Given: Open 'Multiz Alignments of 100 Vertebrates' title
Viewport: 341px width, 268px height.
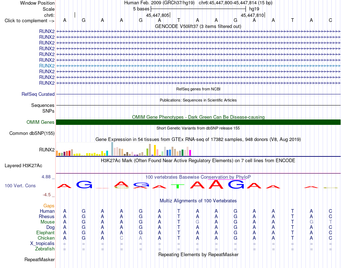Looking at the screenshot, I should click(x=198, y=201).
